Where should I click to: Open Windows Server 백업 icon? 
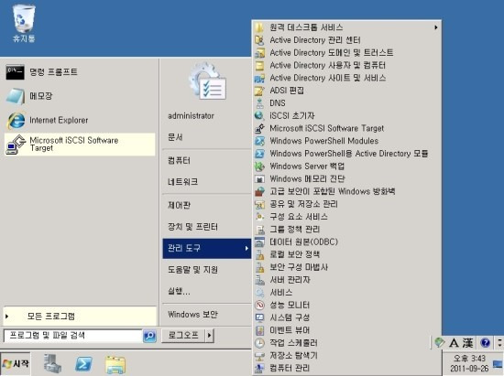[259, 167]
